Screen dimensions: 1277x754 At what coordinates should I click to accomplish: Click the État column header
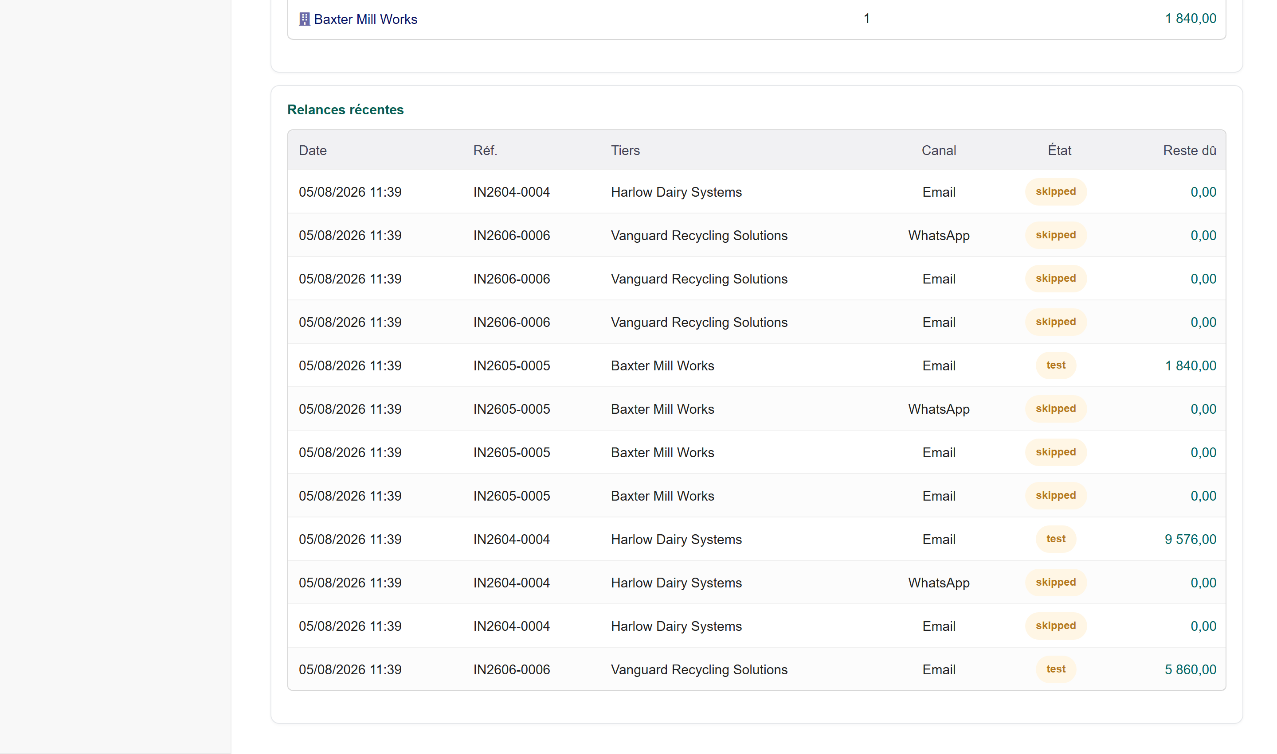tap(1059, 150)
